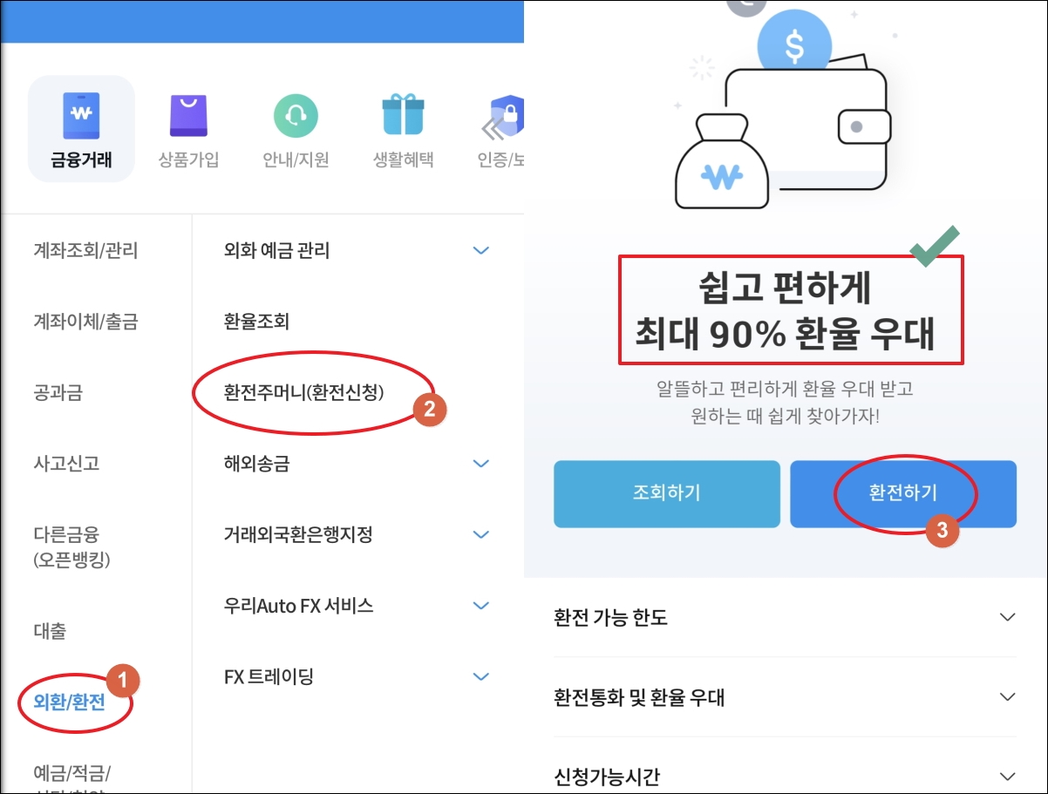Image resolution: width=1048 pixels, height=794 pixels.
Task: Open the 안내/지원 headset icon
Action: click(x=296, y=115)
